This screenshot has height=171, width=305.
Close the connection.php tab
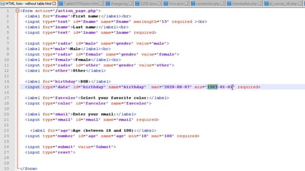tap(223, 4)
